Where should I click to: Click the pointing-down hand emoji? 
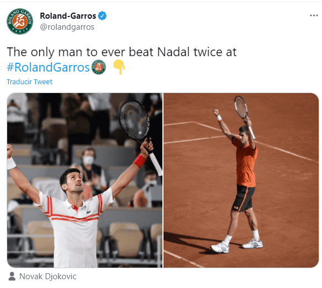pos(119,67)
